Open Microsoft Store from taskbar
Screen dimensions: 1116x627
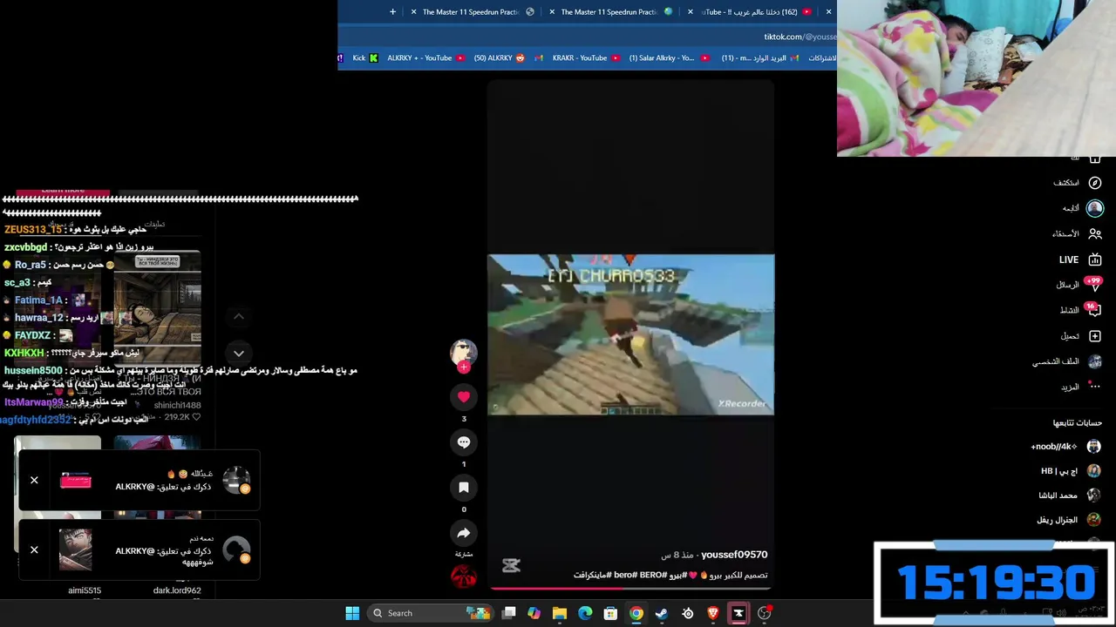(x=610, y=613)
